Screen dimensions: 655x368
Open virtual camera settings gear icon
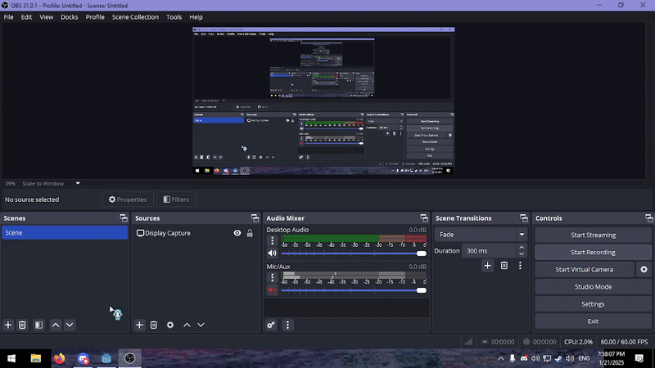[644, 269]
